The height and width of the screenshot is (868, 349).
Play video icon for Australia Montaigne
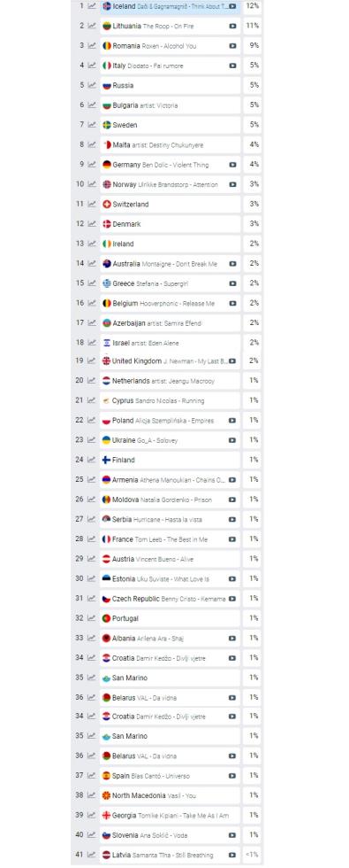pyautogui.click(x=232, y=264)
